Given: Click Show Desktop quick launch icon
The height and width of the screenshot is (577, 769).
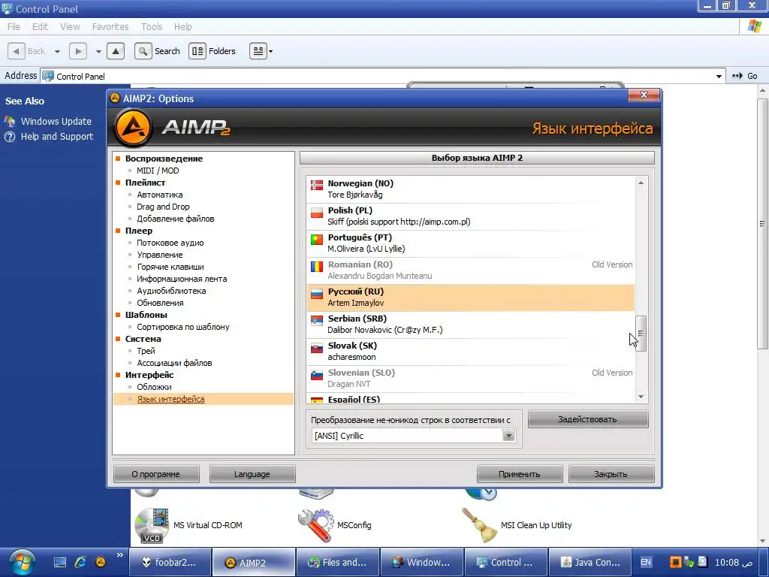Looking at the screenshot, I should [x=60, y=562].
